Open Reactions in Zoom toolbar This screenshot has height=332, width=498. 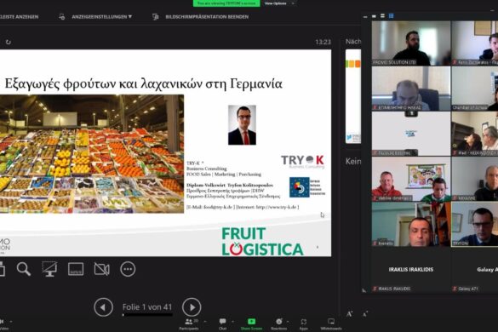pyautogui.click(x=279, y=324)
